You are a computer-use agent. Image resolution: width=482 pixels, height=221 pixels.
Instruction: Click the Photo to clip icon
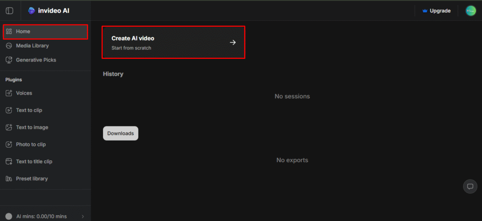(x=8, y=144)
